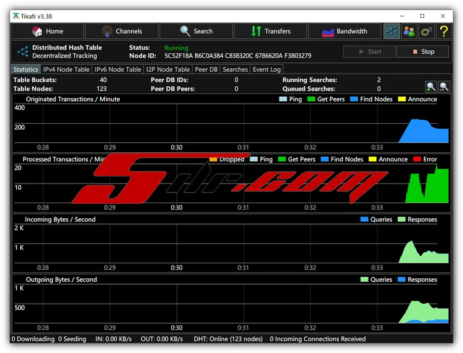Click the Distributed Hash Table header icon
Image resolution: width=463 pixels, height=353 pixels.
tap(23, 52)
